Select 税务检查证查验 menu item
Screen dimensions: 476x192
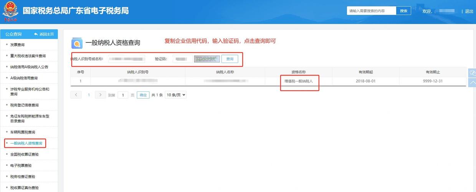23,177
